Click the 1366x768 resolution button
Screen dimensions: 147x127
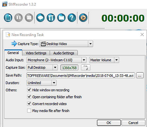[70, 68]
